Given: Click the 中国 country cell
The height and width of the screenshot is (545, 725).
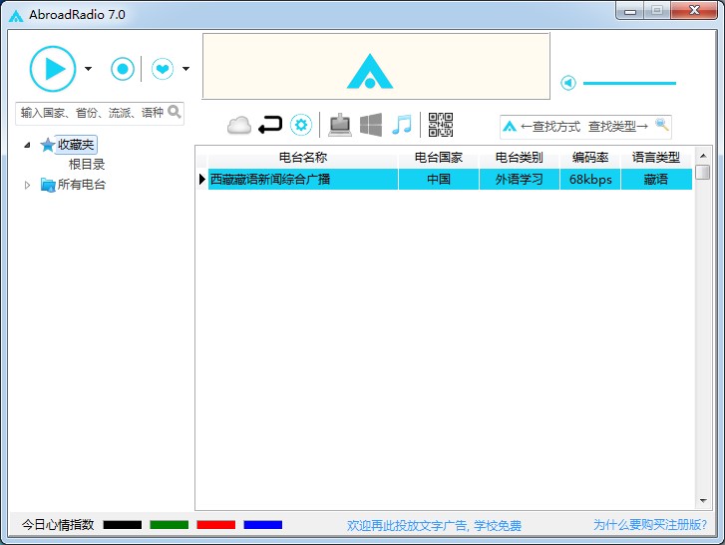Looking at the screenshot, I should pyautogui.click(x=439, y=179).
